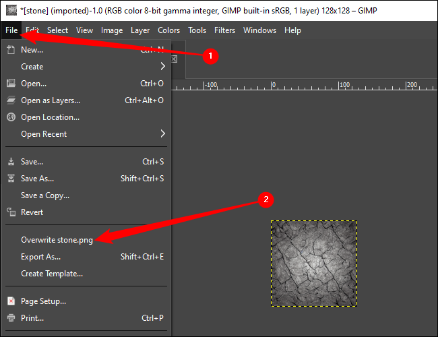
Task: Click the Save icon
Action: click(x=11, y=162)
